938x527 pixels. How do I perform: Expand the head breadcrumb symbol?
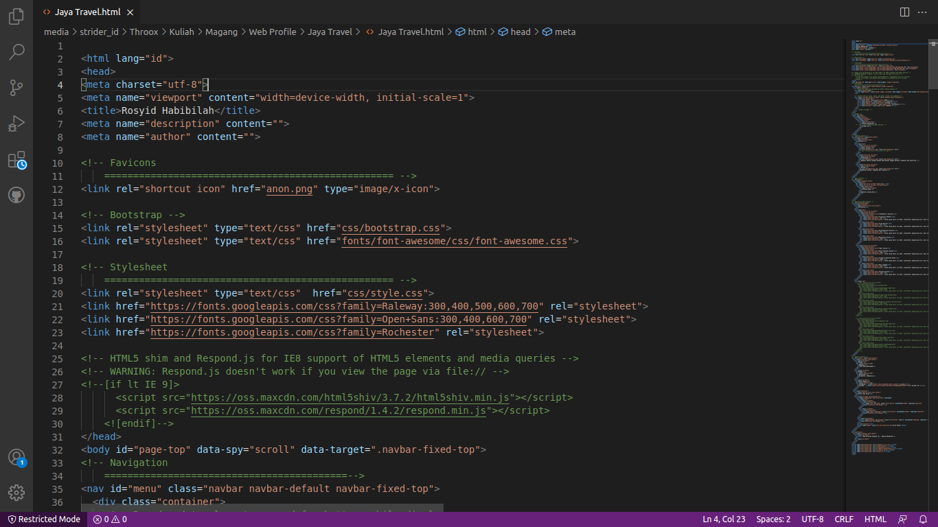(520, 32)
